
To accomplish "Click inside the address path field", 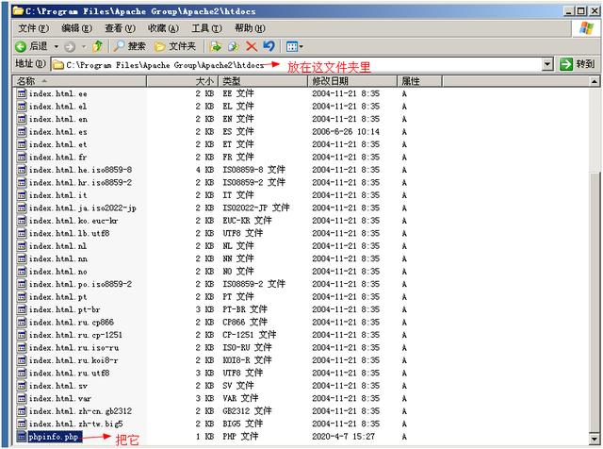I will coord(296,65).
